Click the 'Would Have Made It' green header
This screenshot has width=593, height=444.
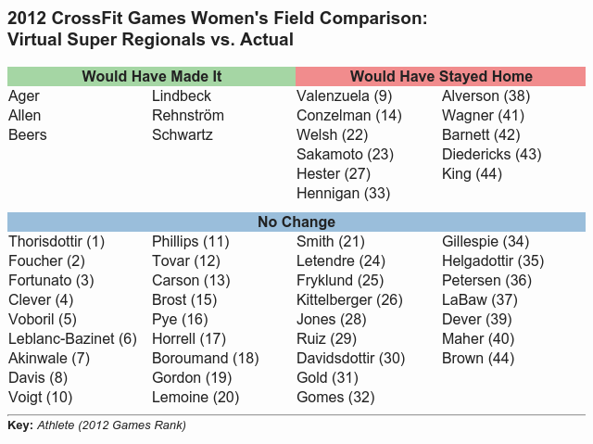[151, 76]
